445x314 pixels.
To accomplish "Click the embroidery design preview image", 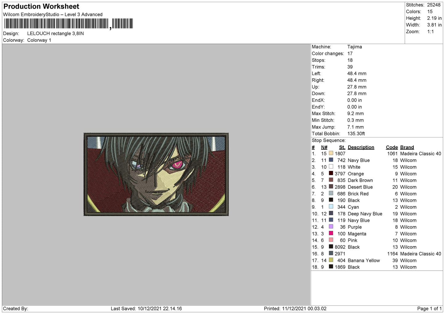I will (x=156, y=174).
